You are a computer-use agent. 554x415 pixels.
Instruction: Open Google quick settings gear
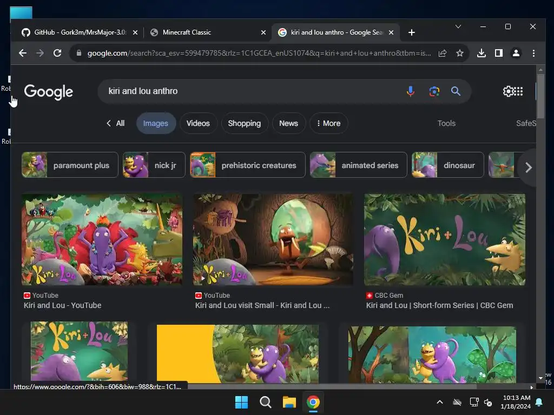(508, 91)
